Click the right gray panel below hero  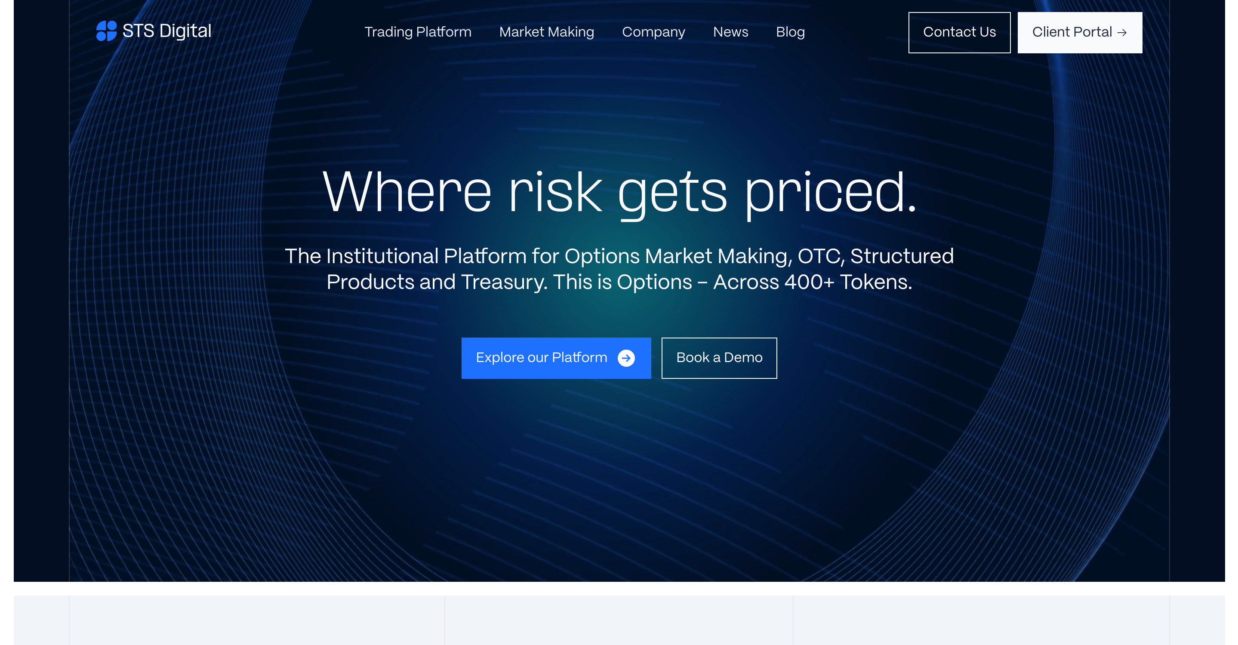point(980,620)
